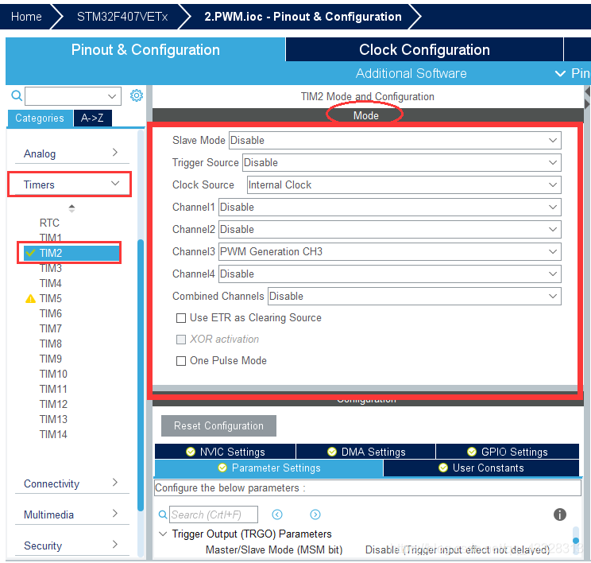
Task: Click the Reset Configuration button
Action: pyautogui.click(x=218, y=425)
